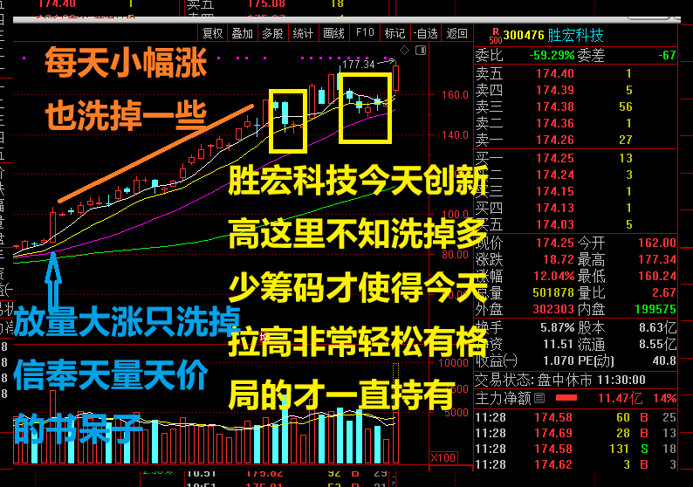Click the X100 volume unit label
Screen dimensions: 693x487
pyautogui.click(x=443, y=458)
